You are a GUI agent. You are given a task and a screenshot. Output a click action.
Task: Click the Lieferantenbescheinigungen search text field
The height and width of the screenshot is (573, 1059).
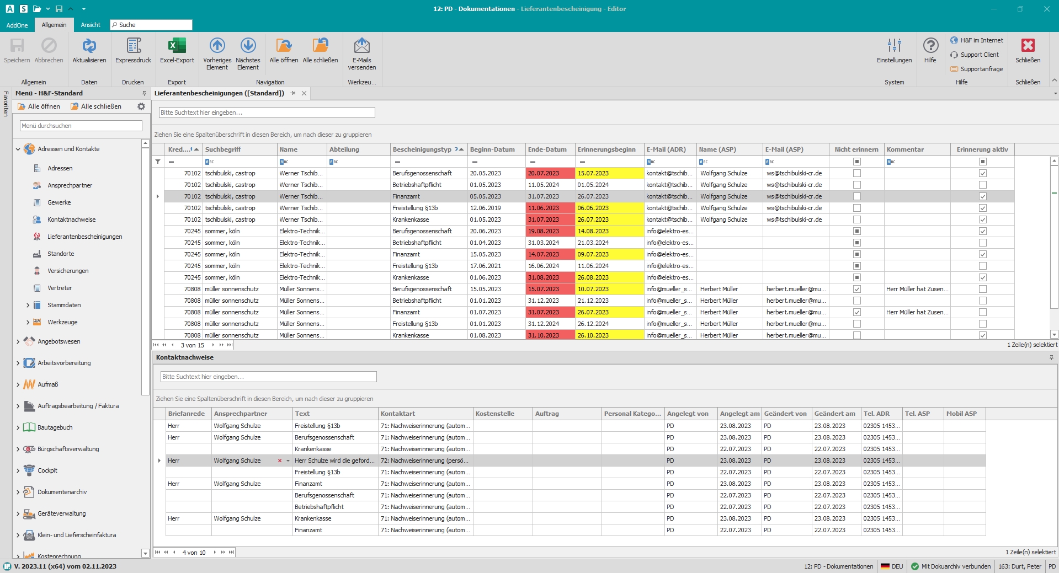(x=267, y=113)
